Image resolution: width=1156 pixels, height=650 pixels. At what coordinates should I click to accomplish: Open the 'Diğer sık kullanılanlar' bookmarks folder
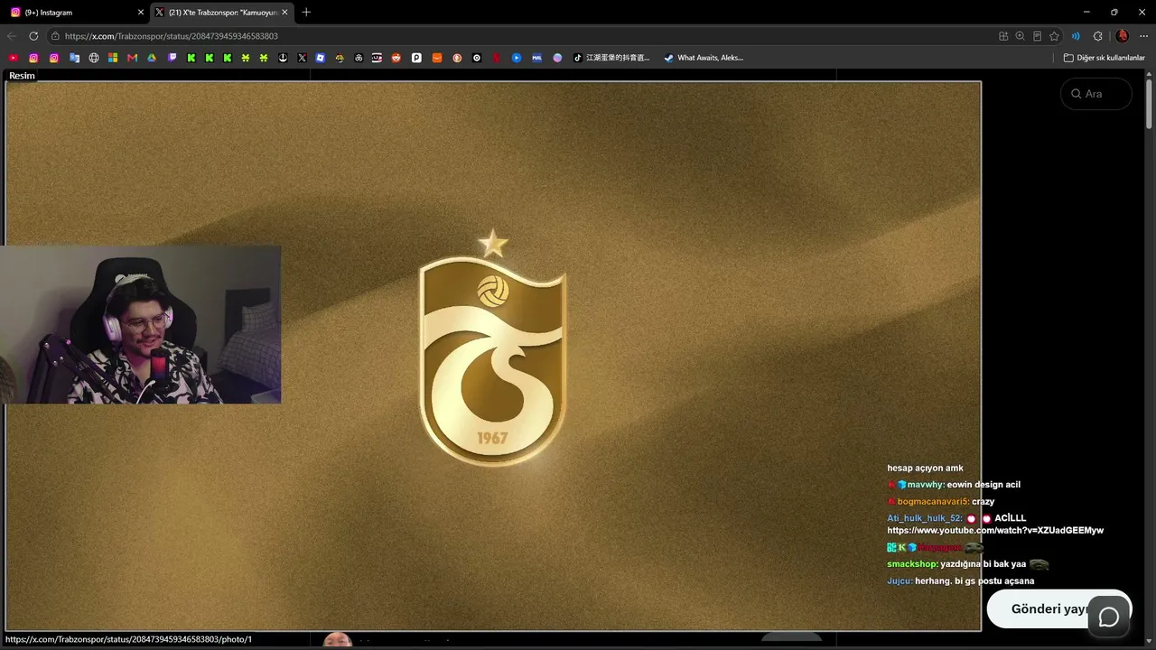1104,58
